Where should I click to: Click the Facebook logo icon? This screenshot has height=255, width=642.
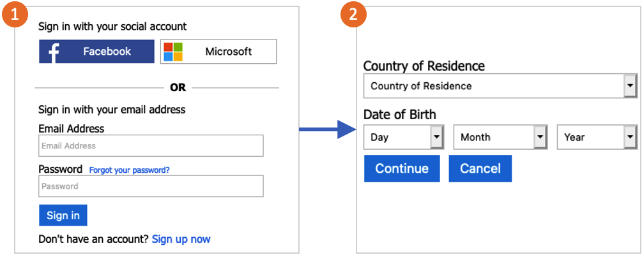[54, 53]
